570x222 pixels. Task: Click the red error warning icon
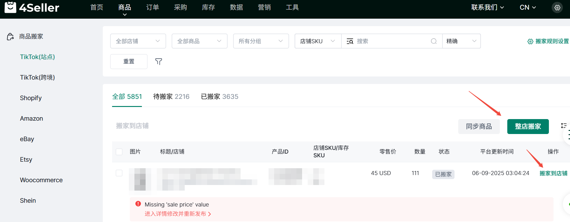click(x=138, y=204)
